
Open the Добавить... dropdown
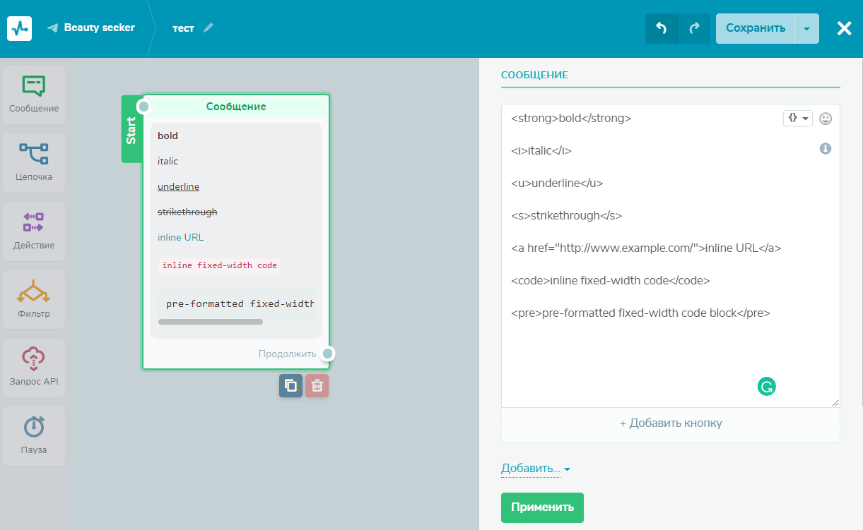click(535, 469)
